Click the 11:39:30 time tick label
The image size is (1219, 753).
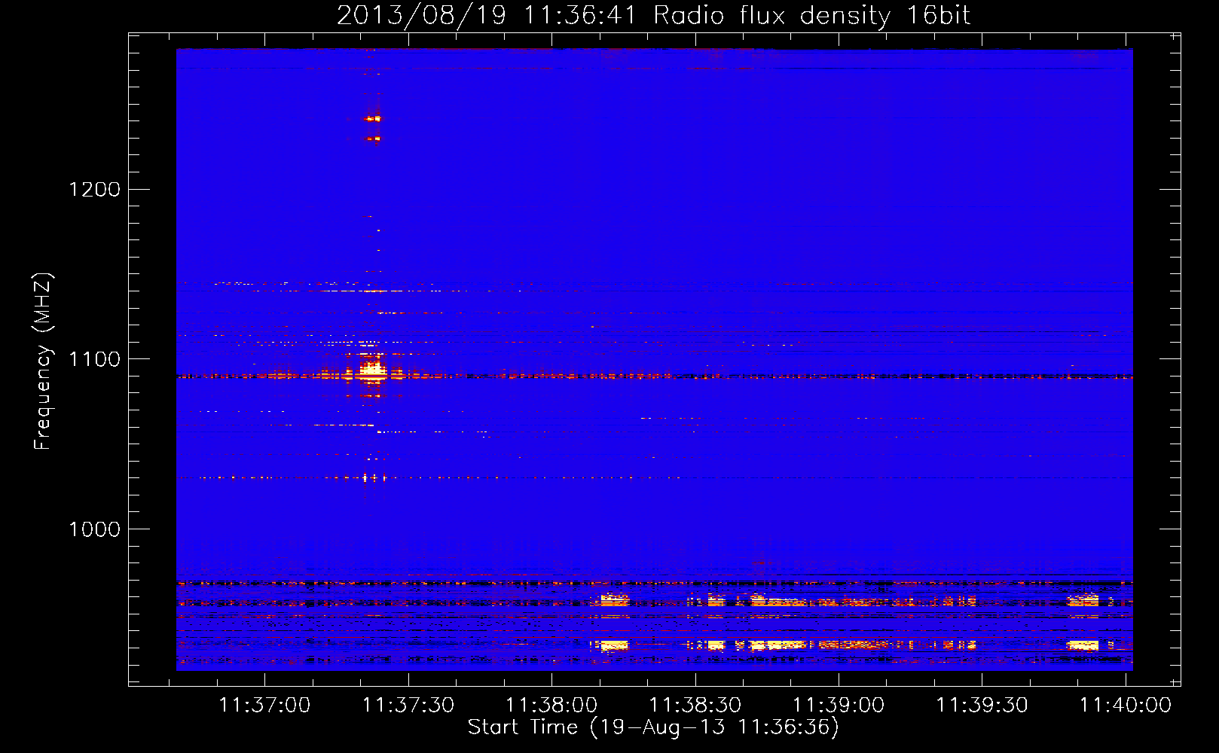point(982,705)
